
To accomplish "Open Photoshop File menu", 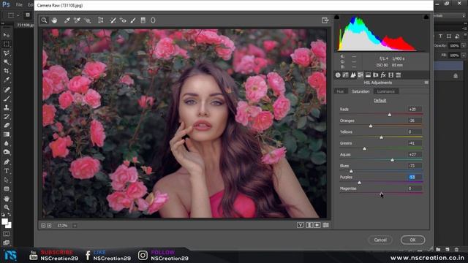I will tap(19, 5).
